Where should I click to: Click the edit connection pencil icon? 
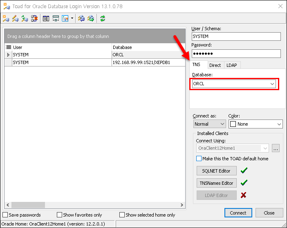coord(16,18)
